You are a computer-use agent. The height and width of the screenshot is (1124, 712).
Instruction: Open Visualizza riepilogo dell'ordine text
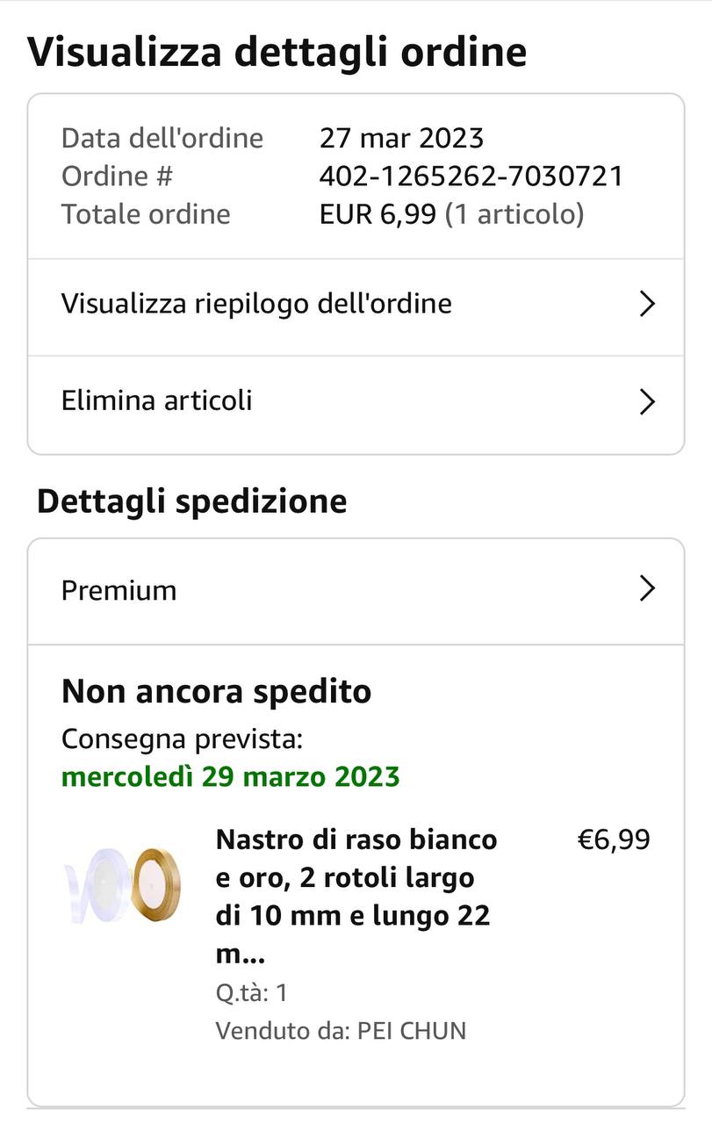point(256,304)
